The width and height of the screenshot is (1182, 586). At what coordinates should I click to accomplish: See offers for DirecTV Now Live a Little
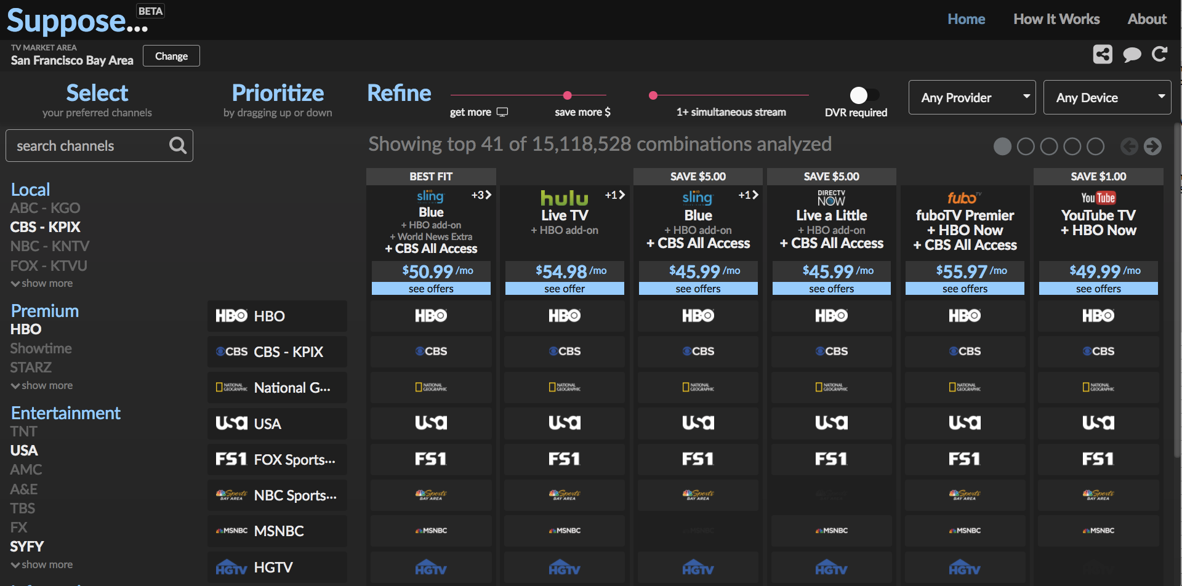point(832,289)
